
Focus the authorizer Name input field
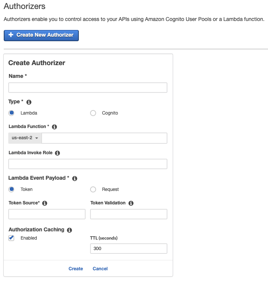(x=87, y=88)
